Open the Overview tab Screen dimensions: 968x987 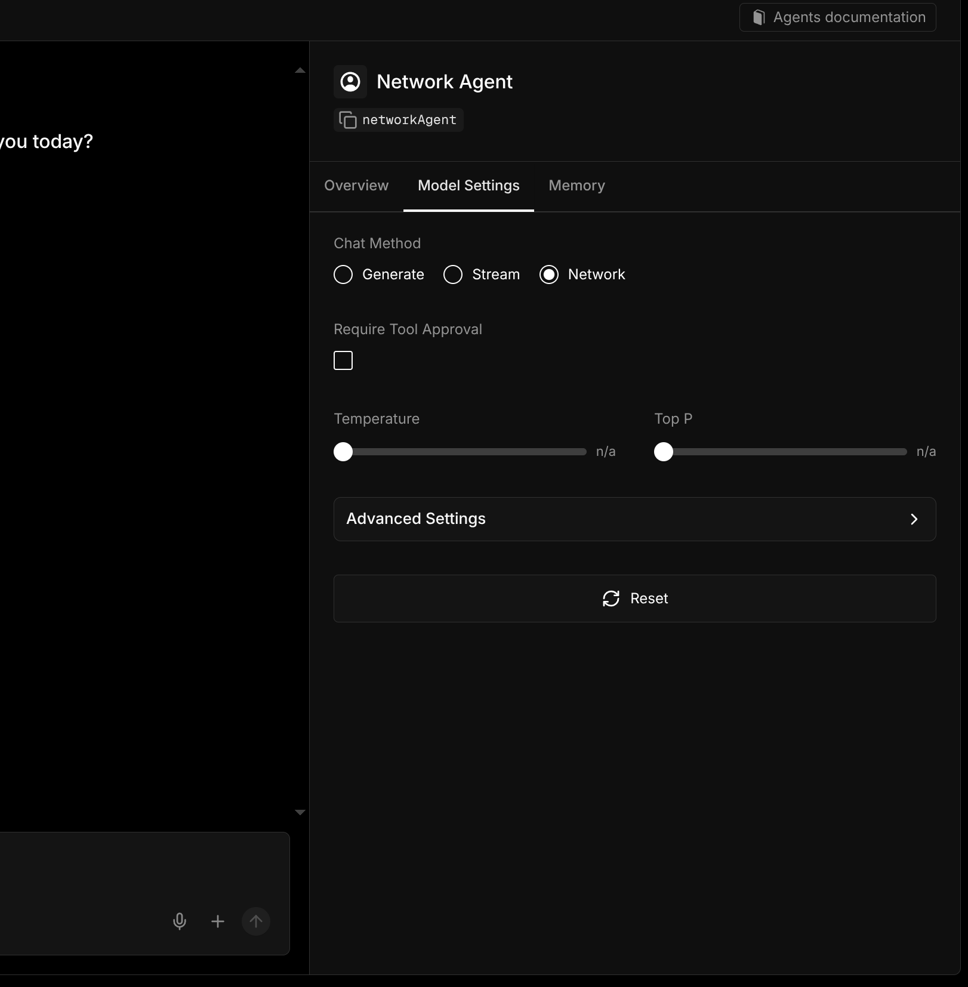pyautogui.click(x=356, y=186)
